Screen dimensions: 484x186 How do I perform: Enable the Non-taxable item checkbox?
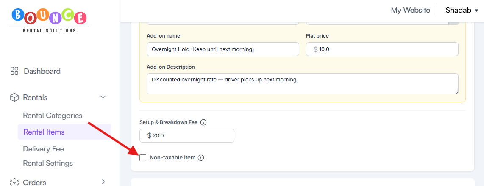(143, 158)
